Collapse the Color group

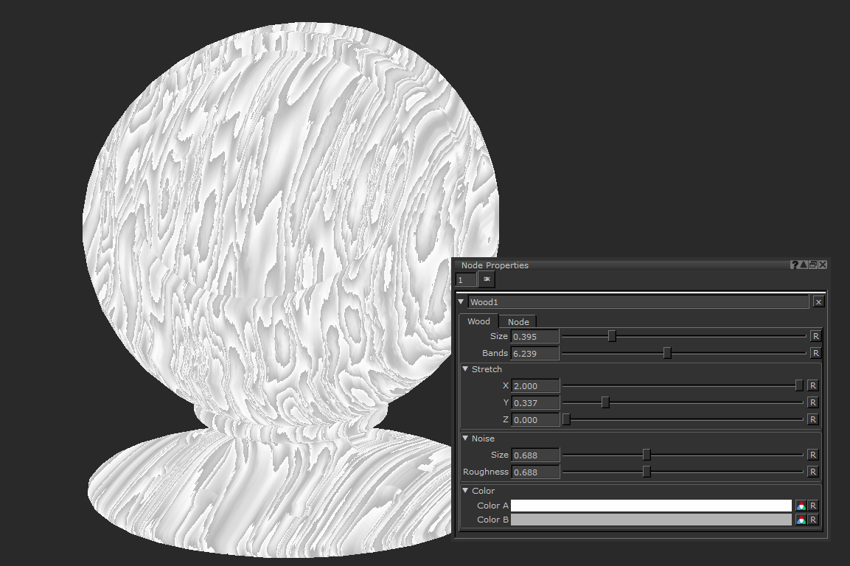pyautogui.click(x=465, y=491)
